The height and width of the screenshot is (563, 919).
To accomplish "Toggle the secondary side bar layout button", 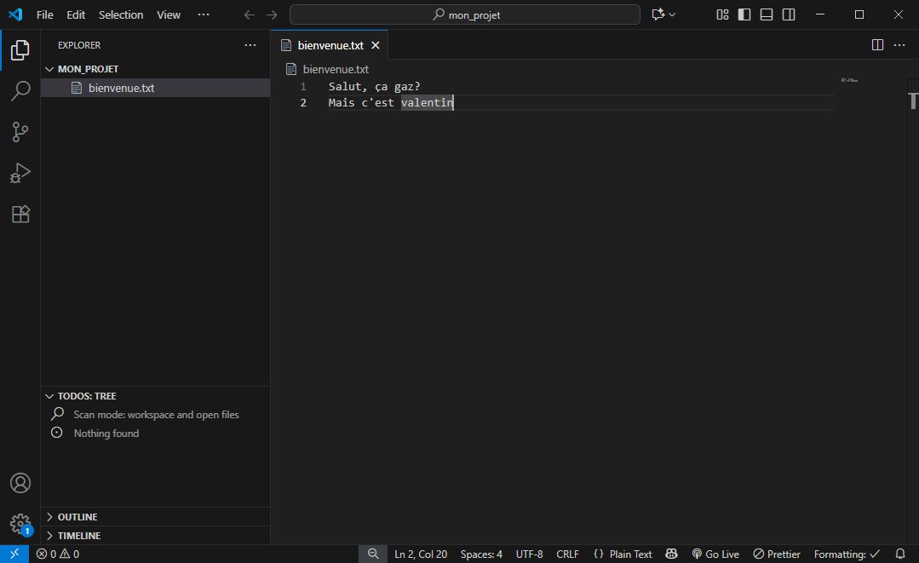I will [789, 14].
